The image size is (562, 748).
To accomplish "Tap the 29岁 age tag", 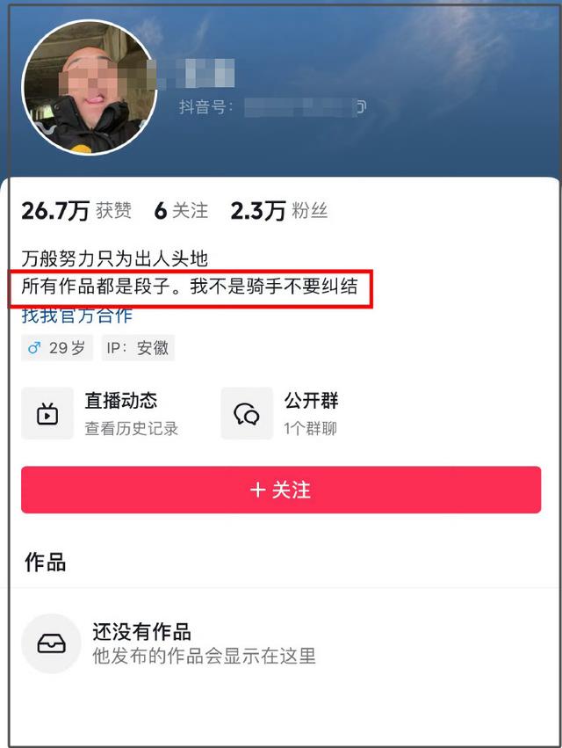I will pyautogui.click(x=57, y=348).
